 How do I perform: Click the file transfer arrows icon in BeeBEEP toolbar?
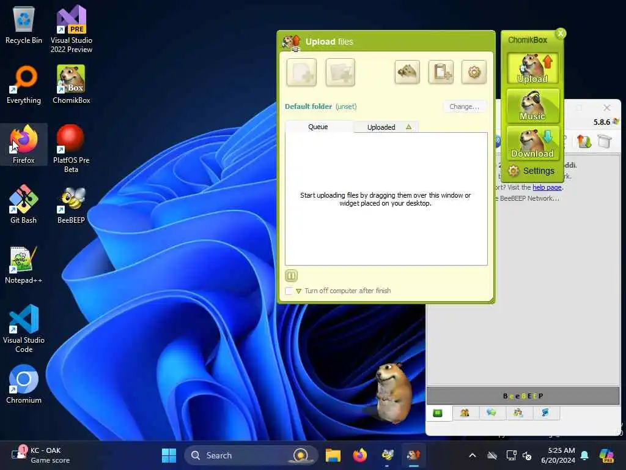(584, 141)
